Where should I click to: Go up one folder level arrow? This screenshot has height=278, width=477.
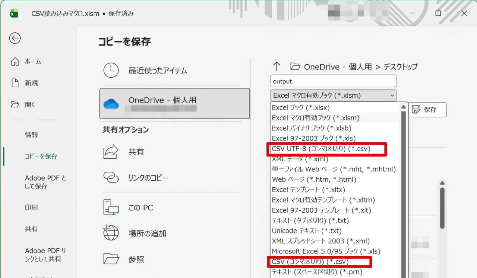point(276,67)
